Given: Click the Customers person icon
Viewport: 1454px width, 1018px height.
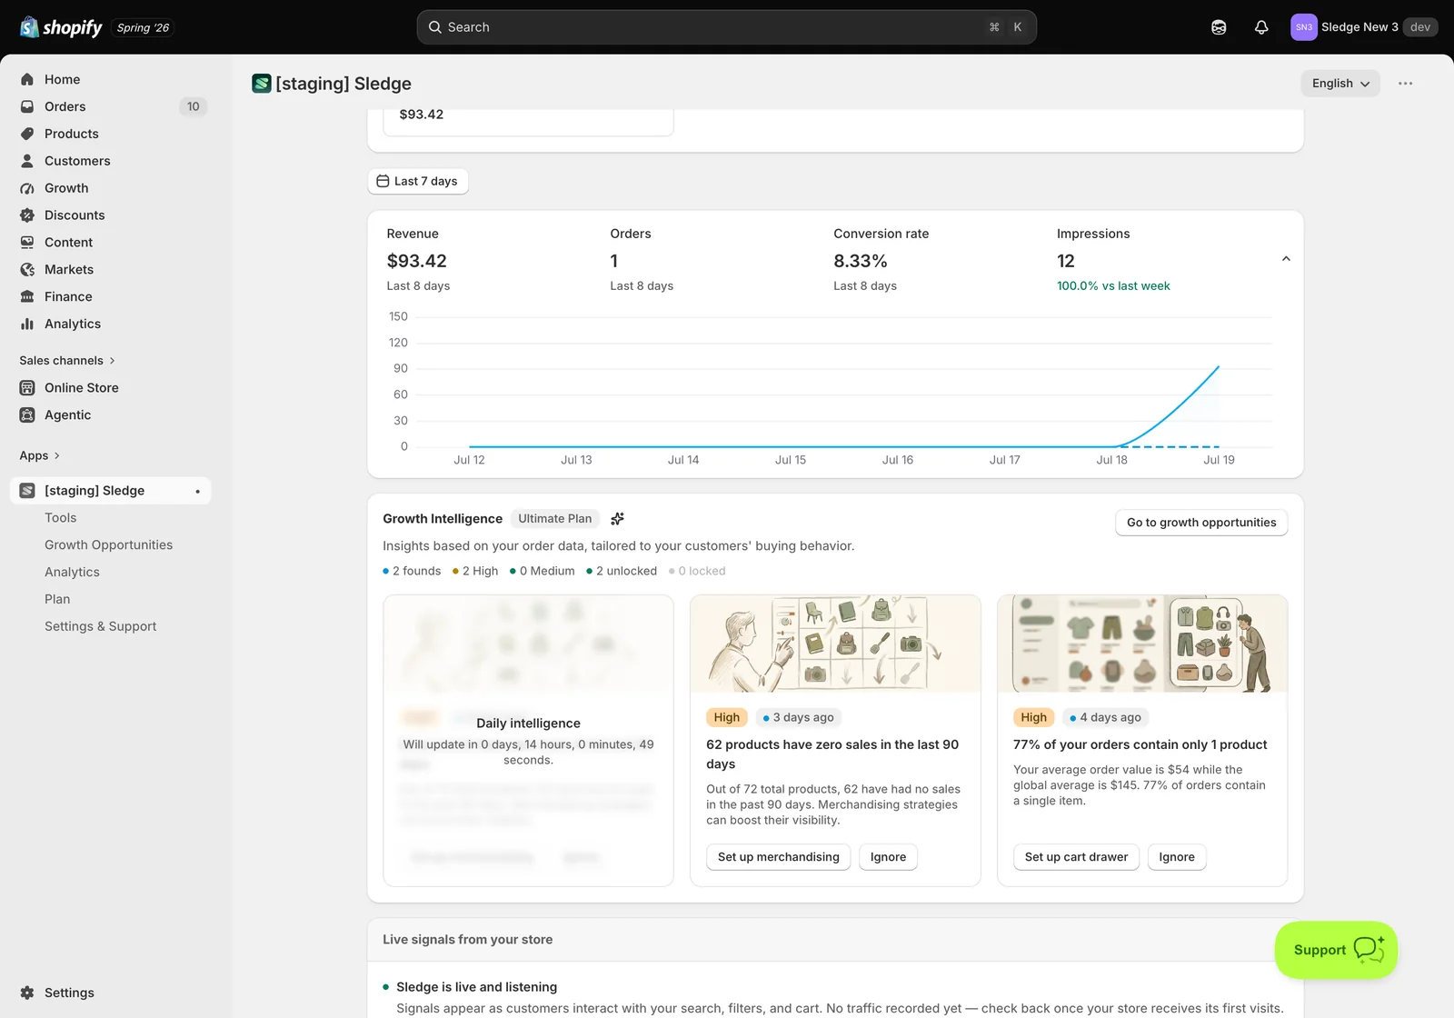Looking at the screenshot, I should tap(27, 161).
